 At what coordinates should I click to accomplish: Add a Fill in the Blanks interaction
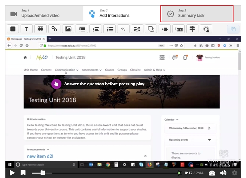137,29
